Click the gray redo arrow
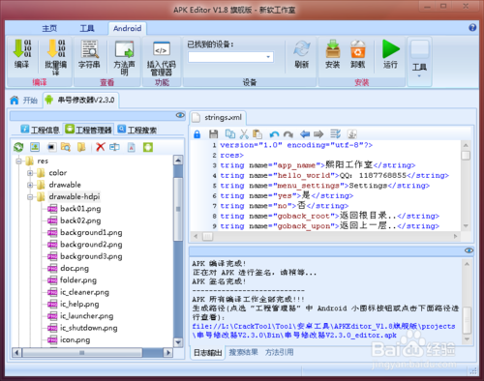The image size is (484, 381). coord(288,134)
